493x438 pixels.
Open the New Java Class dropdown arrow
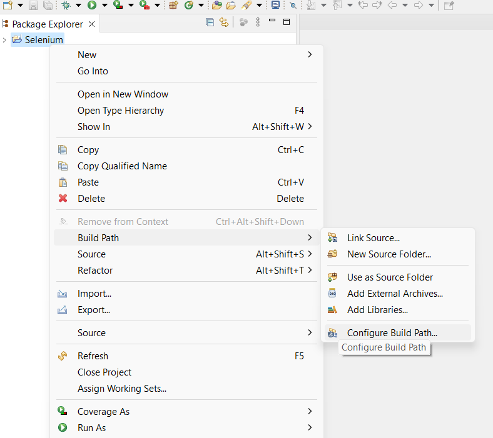(x=201, y=6)
